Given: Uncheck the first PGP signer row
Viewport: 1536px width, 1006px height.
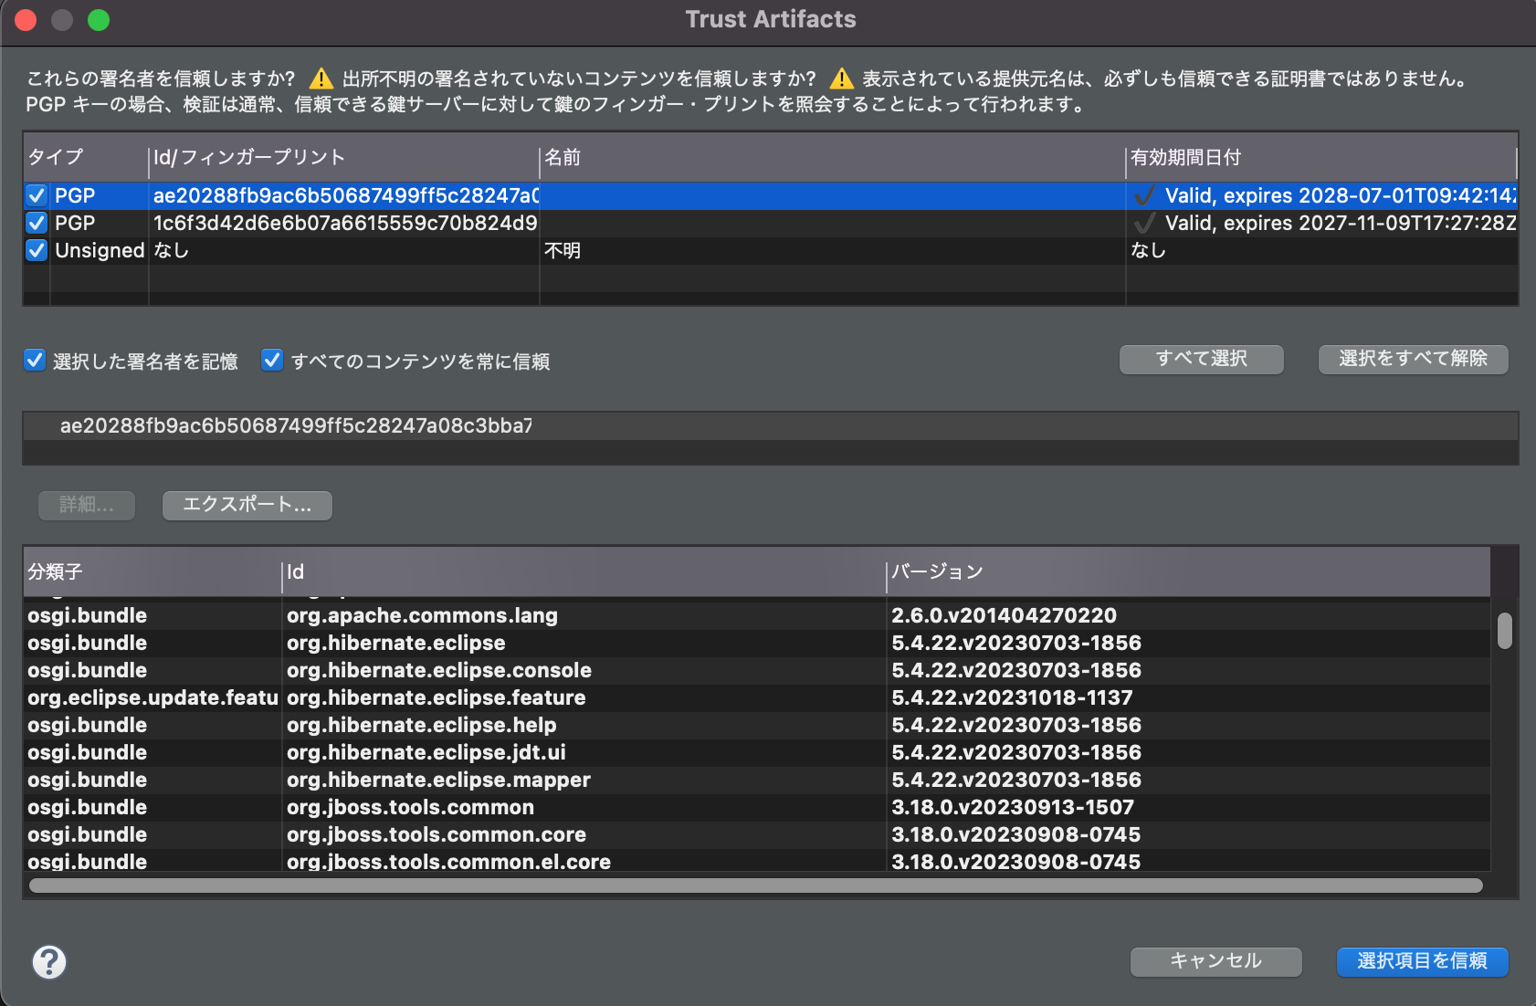Looking at the screenshot, I should tap(36, 195).
